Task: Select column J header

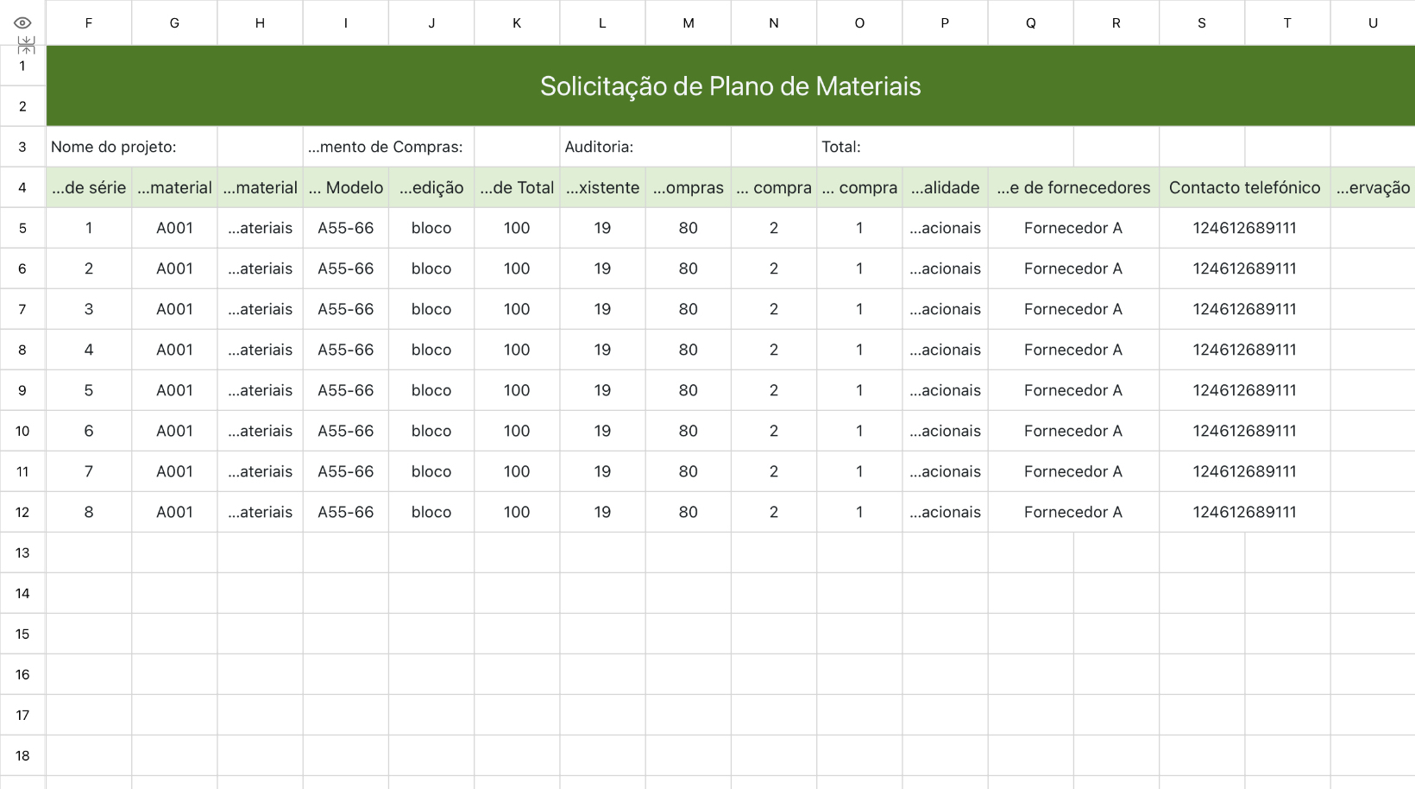Action: tap(431, 23)
